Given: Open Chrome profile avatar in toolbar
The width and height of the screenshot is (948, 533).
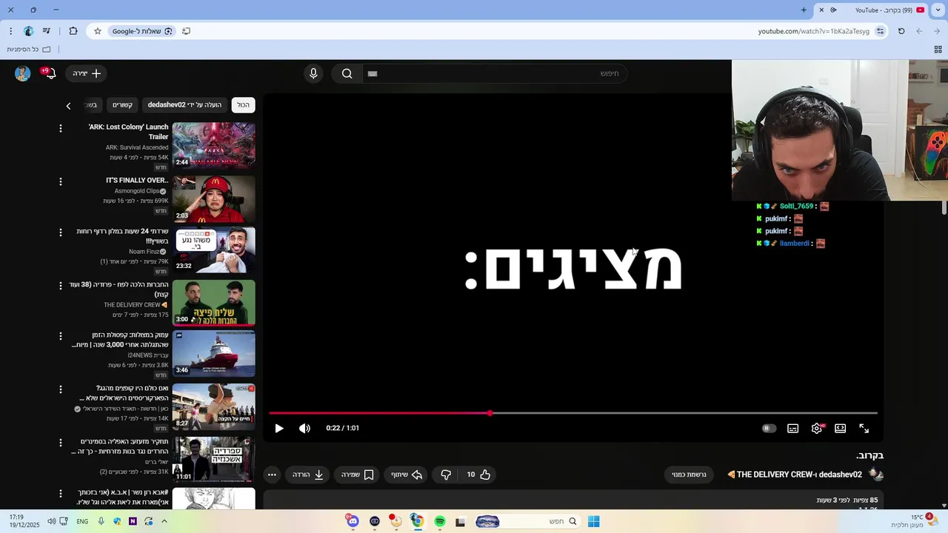Looking at the screenshot, I should pyautogui.click(x=28, y=31).
